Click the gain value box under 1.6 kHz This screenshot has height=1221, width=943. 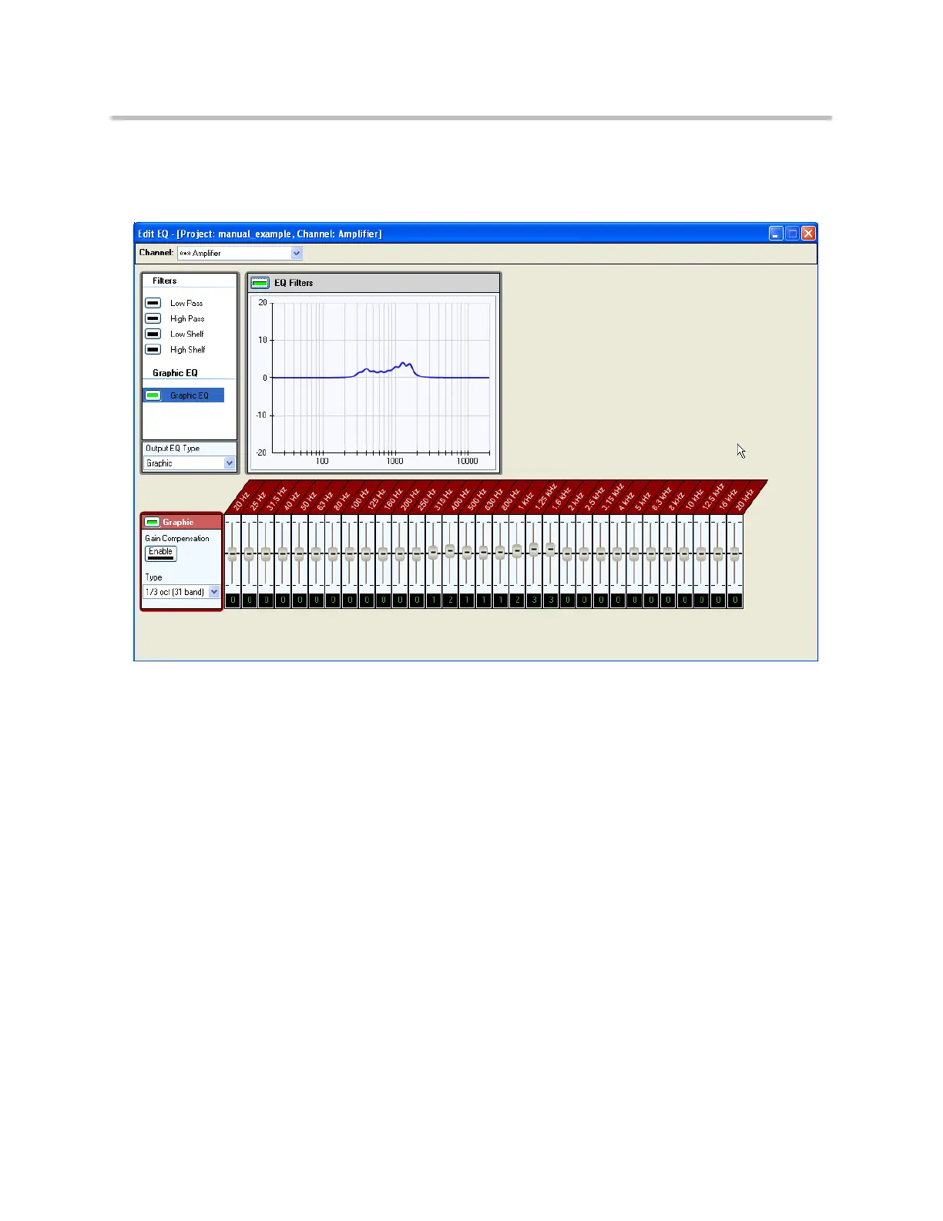pos(551,600)
